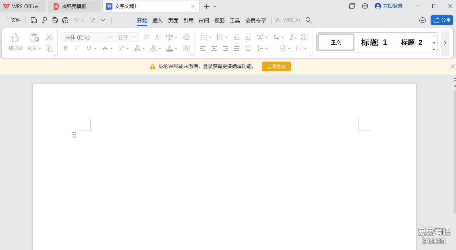Open new tab dropdown arrow
The height and width of the screenshot is (250, 456).
215,6
